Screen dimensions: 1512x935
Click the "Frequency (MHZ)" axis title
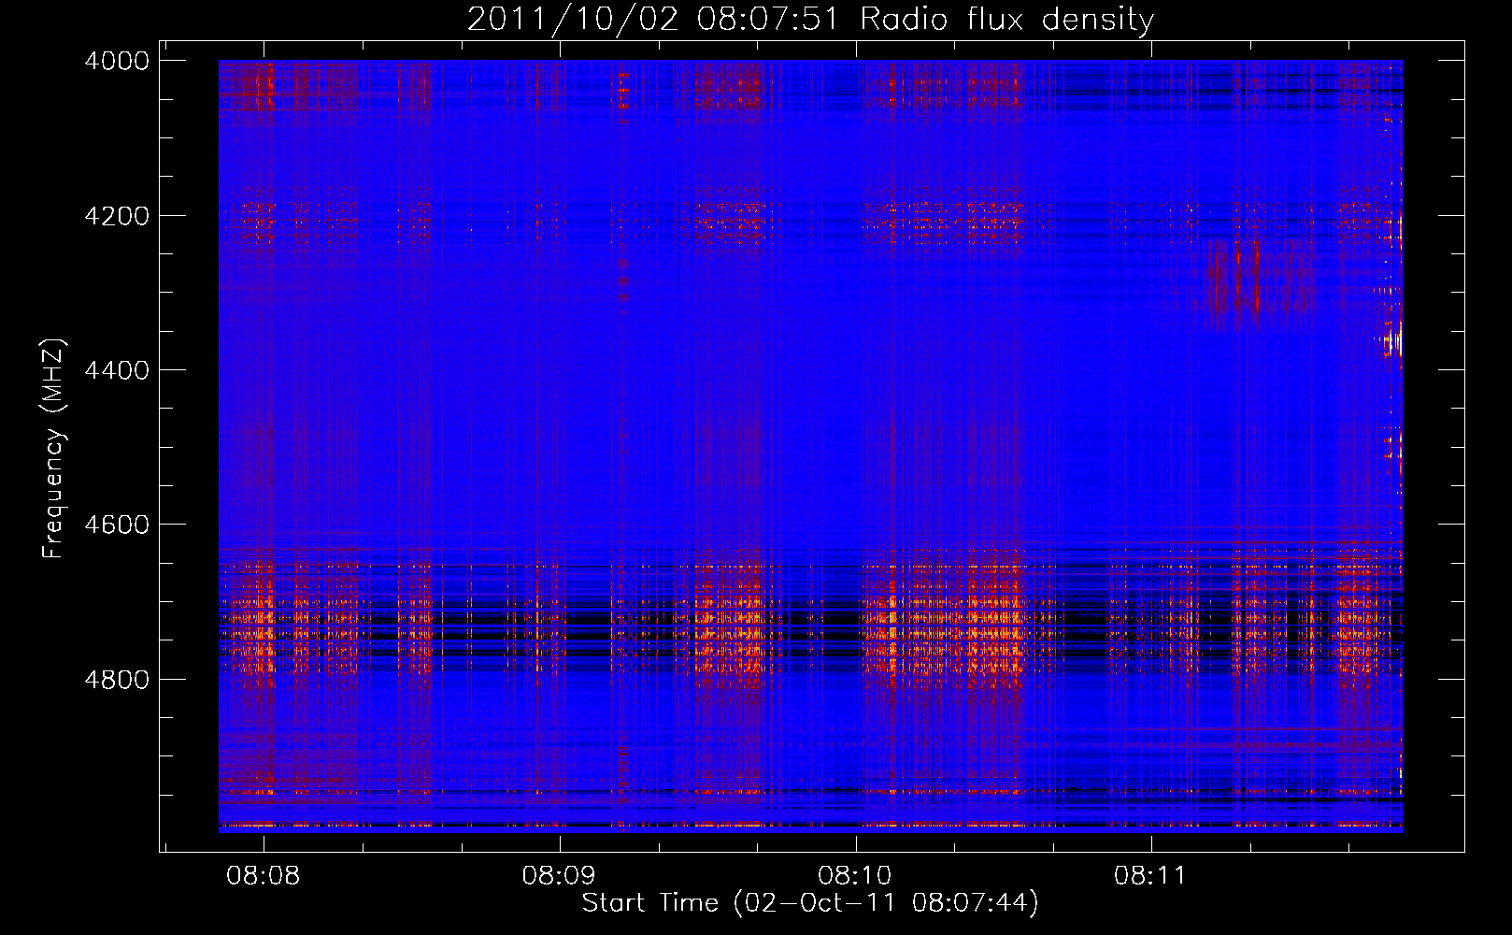[53, 449]
